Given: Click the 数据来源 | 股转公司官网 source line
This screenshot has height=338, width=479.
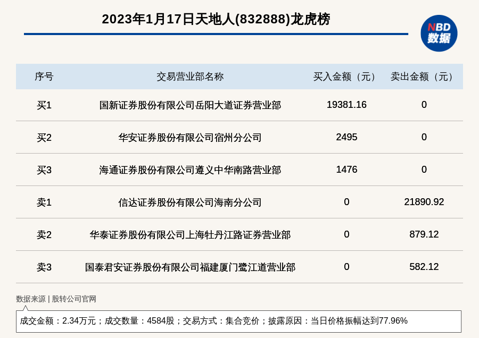Looking at the screenshot, I should click(x=56, y=299).
